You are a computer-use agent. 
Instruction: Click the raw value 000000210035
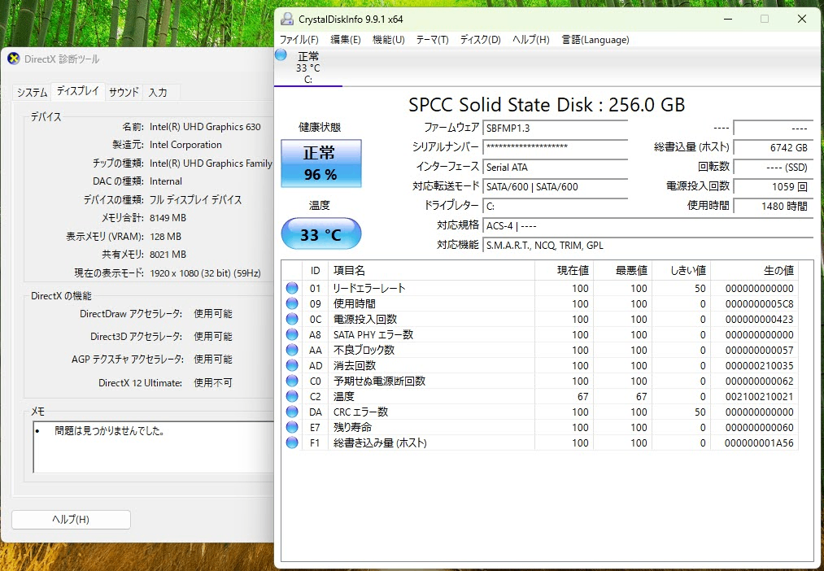click(x=760, y=365)
